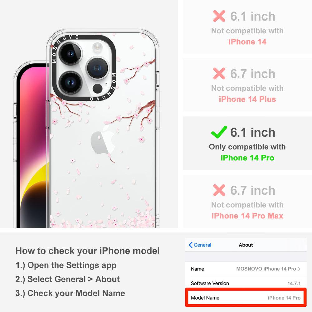Click the About title in header
This screenshot has width=312, height=312.
246,245
